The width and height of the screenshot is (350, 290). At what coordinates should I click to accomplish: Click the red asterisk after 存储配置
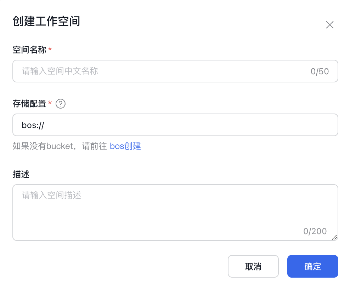[50, 103]
